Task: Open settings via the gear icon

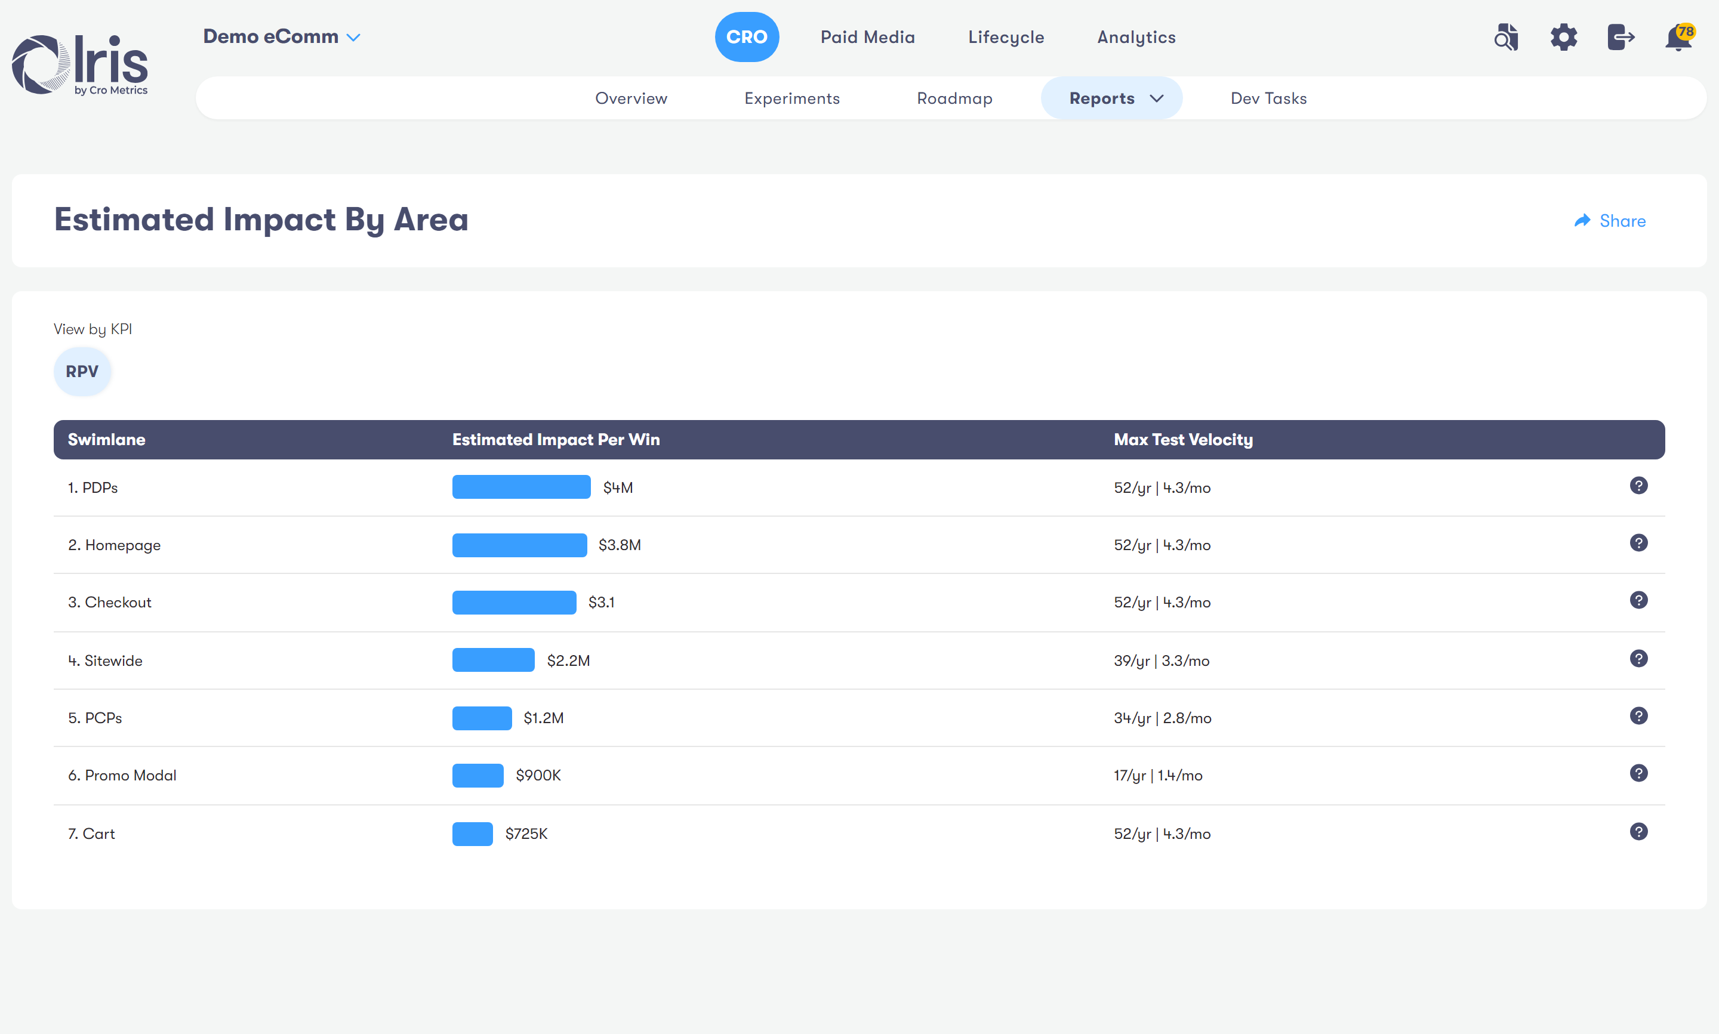Action: coord(1564,38)
